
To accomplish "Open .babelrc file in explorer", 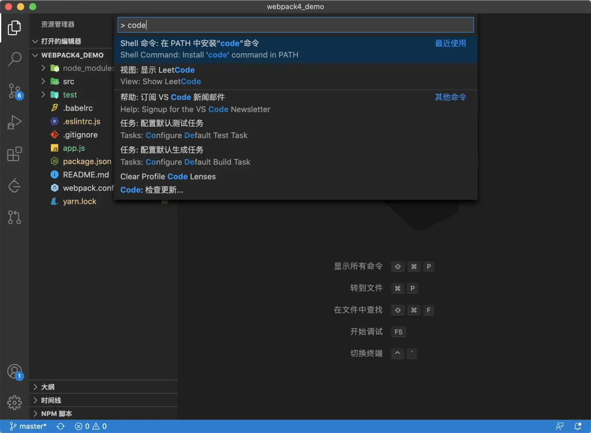I will (78, 108).
